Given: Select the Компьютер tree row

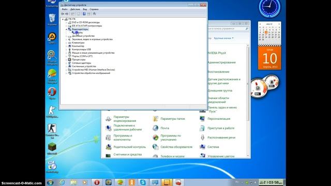Looking at the screenshot, I should [x=78, y=46].
